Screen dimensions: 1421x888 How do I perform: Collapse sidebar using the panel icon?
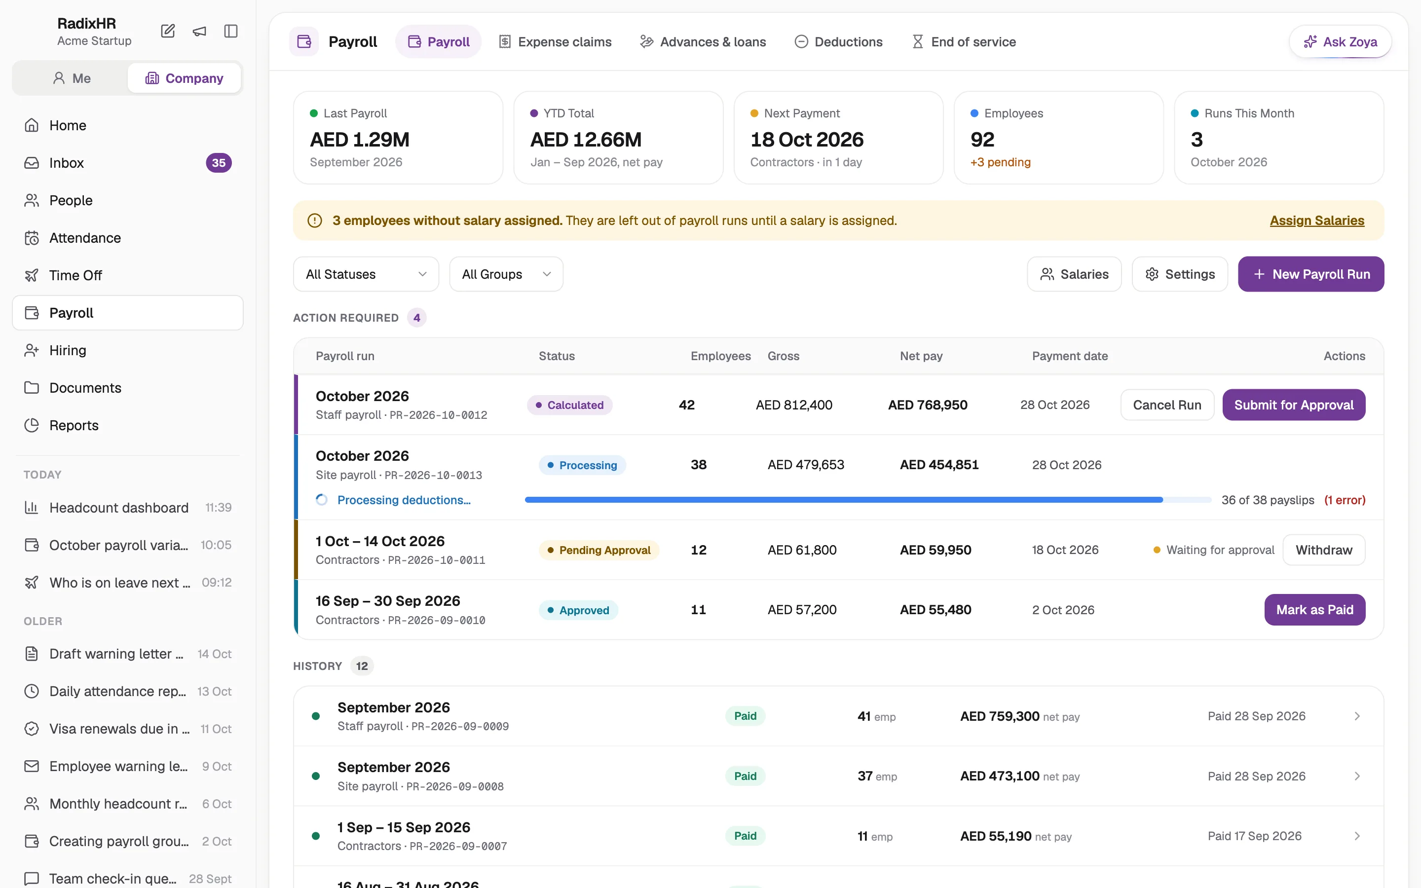[231, 31]
